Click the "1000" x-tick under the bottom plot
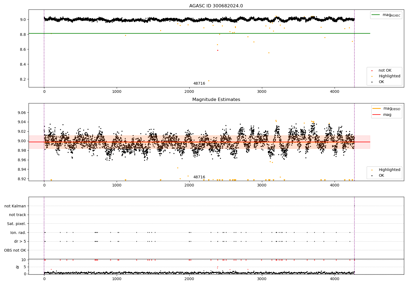 (x=117, y=279)
